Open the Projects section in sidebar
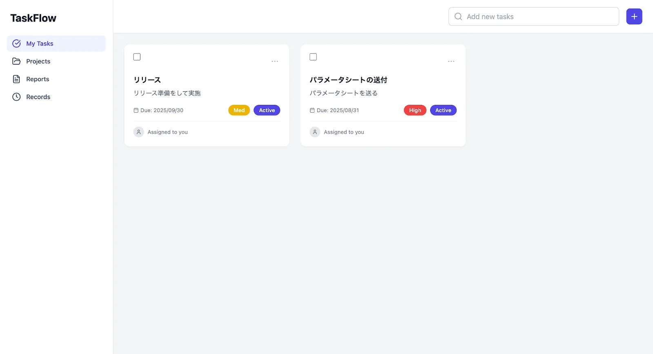 coord(38,61)
